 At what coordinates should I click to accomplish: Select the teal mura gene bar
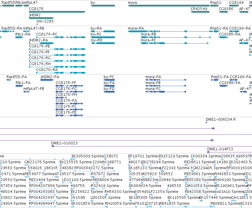point(169,6)
